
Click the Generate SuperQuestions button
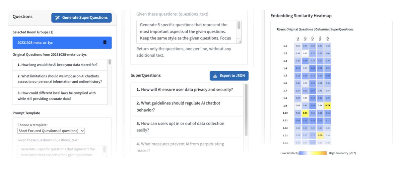[81, 18]
